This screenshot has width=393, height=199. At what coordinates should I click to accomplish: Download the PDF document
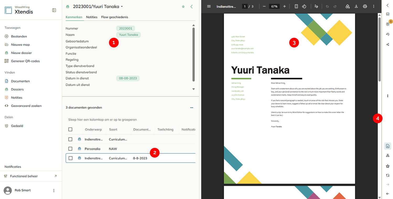point(356,6)
